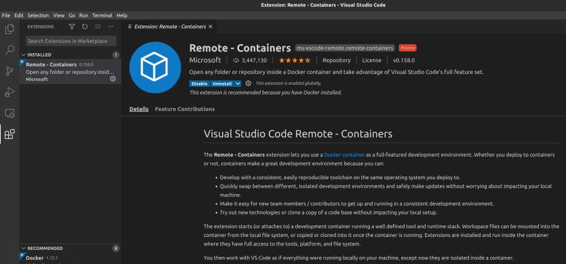This screenshot has width=566, height=264.
Task: Open Views and More Actions ellipsis
Action: [x=111, y=26]
